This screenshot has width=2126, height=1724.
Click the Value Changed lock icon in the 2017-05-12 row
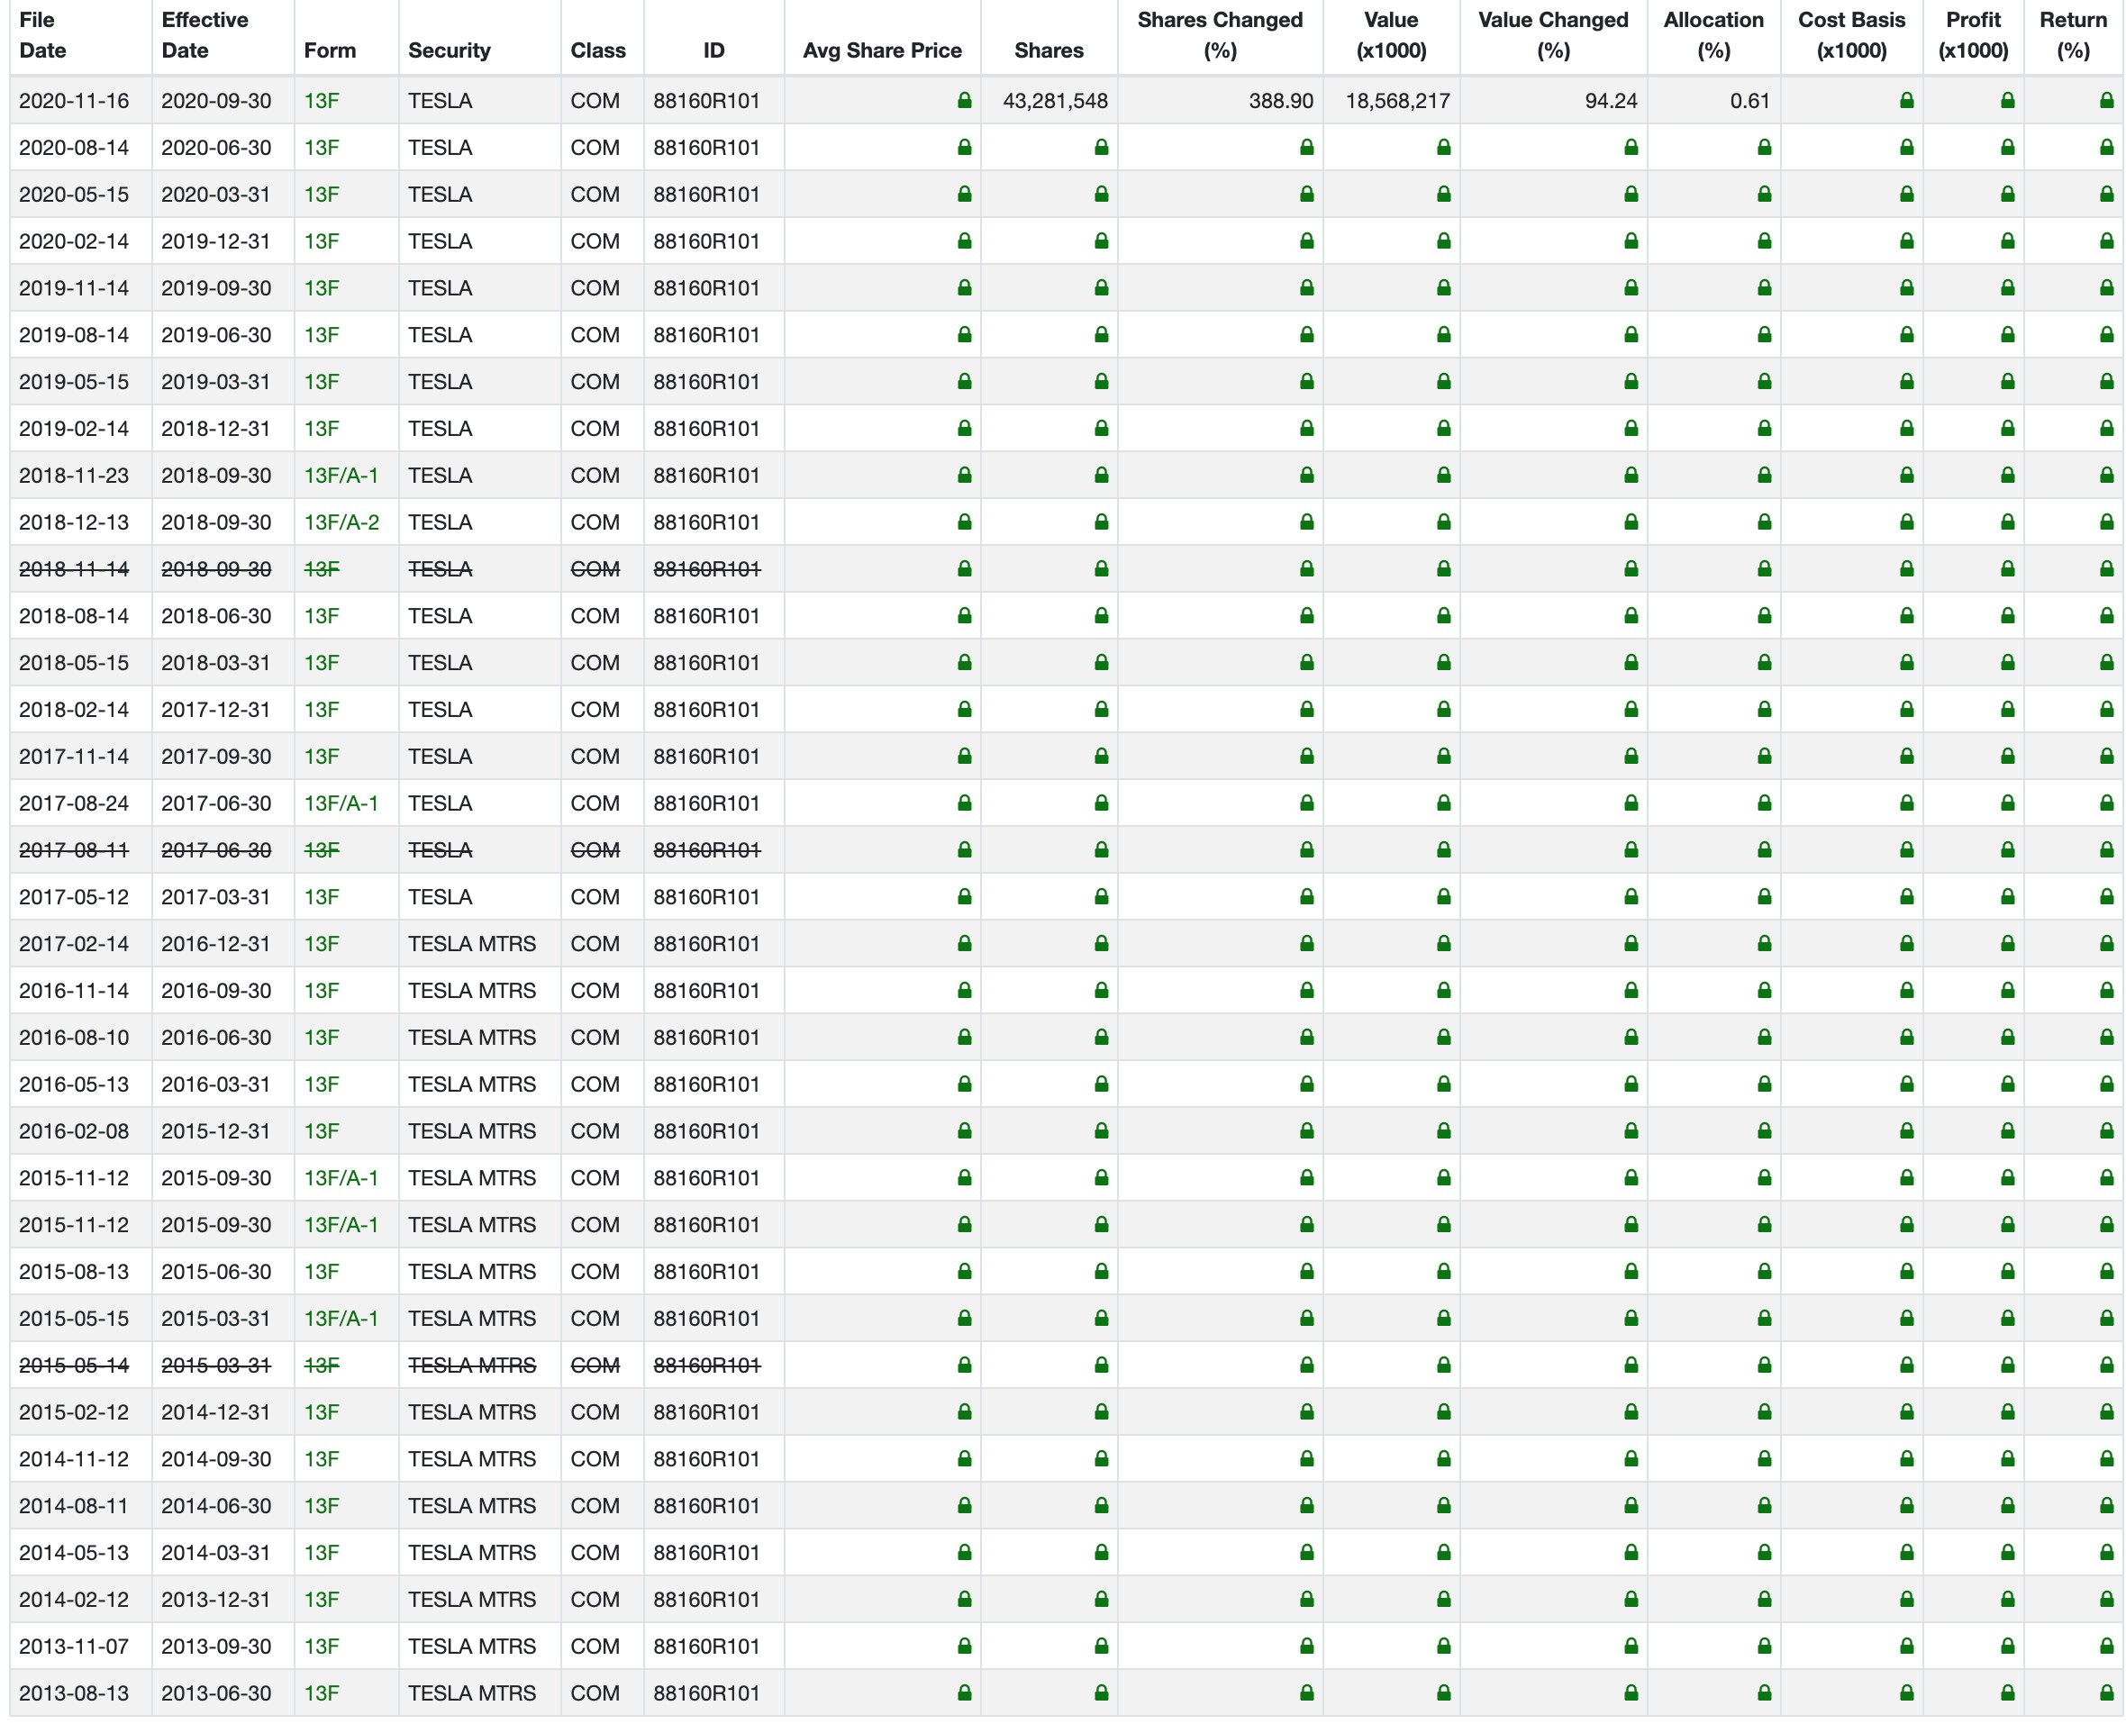(x=1631, y=897)
